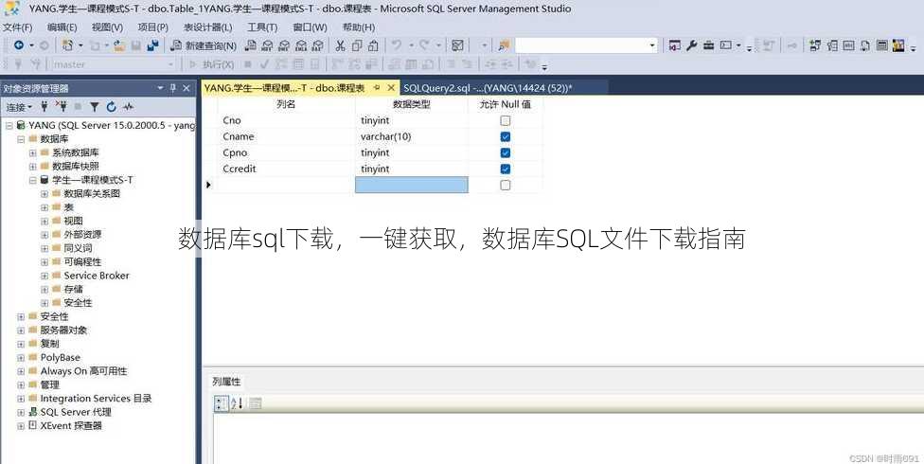Expand the 系统数据库 folder

[x=32, y=152]
